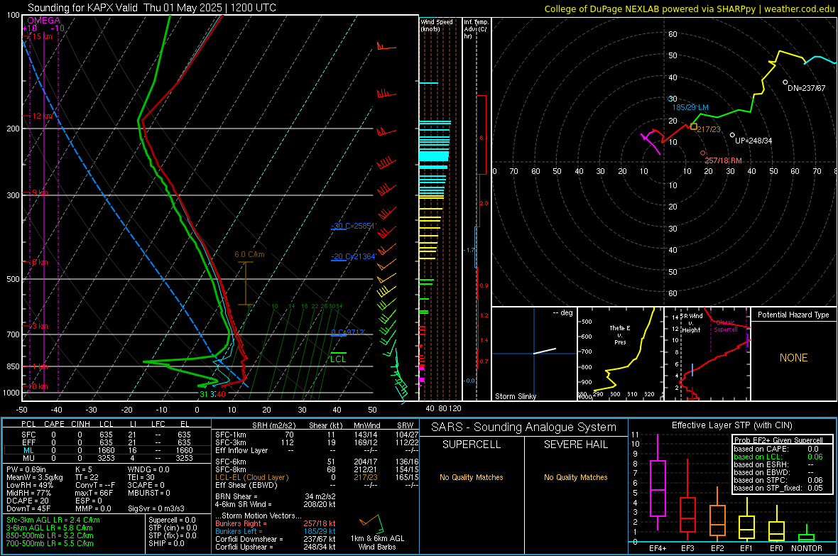
Task: Click the Sfc-3km AGL LR = 2.4 C/km line
Action: point(53,520)
